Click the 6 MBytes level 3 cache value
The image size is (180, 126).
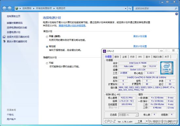pos(157,108)
